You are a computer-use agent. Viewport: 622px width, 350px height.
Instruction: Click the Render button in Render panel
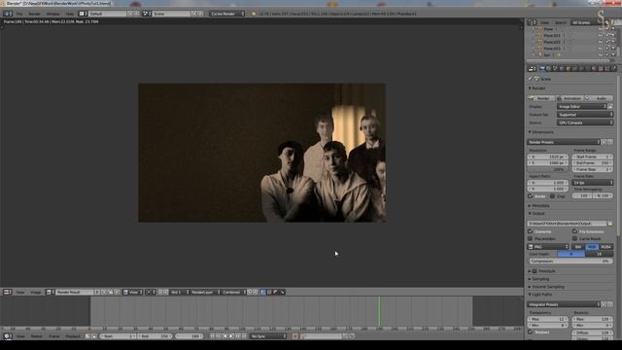(x=541, y=98)
